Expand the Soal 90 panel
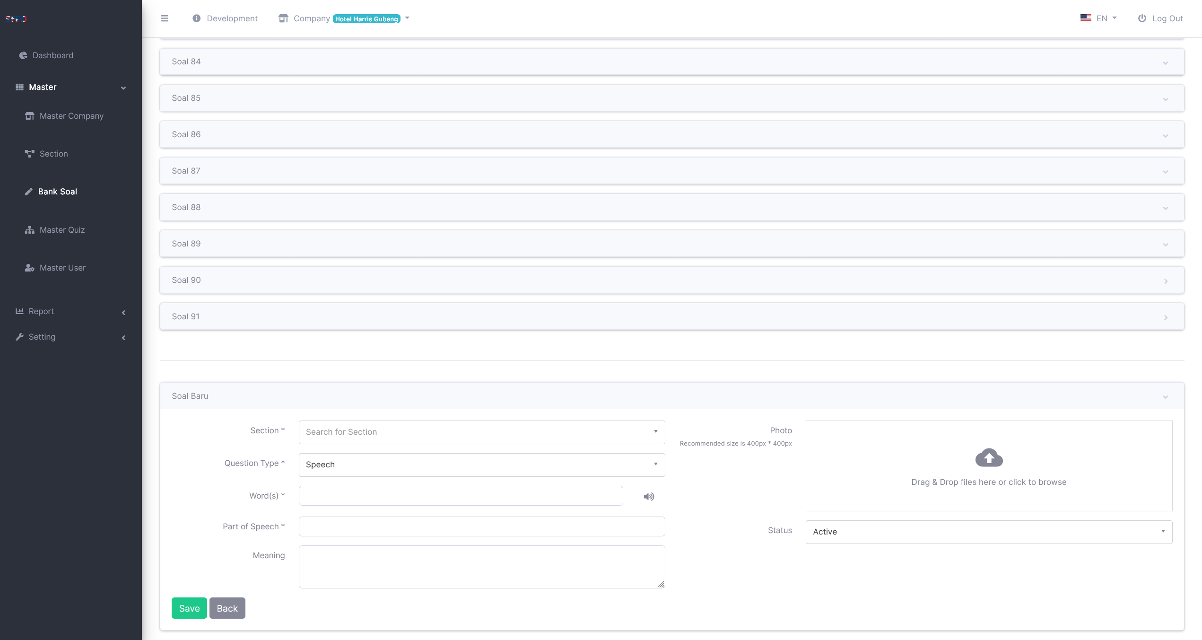 [671, 280]
